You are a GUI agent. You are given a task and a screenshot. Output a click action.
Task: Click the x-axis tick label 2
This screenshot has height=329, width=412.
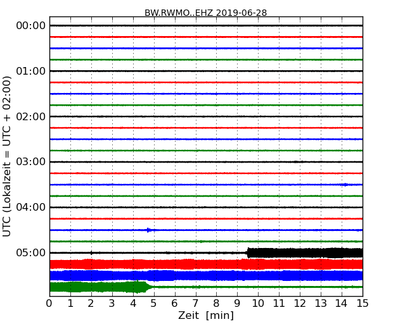click(x=91, y=304)
